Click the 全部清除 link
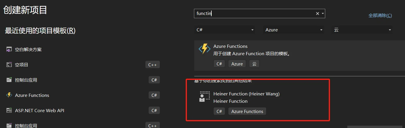The image size is (405, 128). 380,16
